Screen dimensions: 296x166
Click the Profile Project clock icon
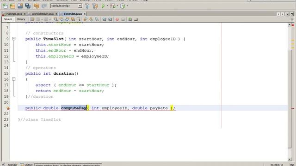tap(123, 6)
